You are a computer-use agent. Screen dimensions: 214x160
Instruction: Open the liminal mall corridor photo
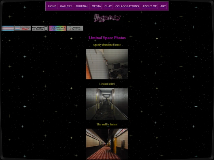(107, 144)
